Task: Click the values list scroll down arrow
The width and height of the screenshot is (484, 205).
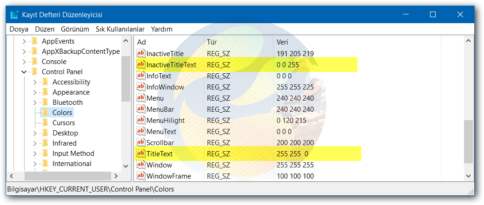Action: click(x=468, y=176)
